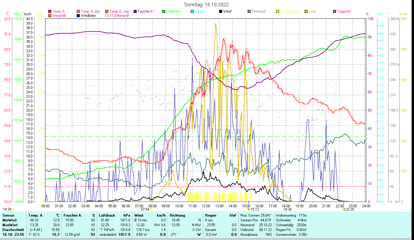Click the 271 ° wind direction value
Image resolution: width=414 pixels, height=240 pixels.
click(175, 234)
